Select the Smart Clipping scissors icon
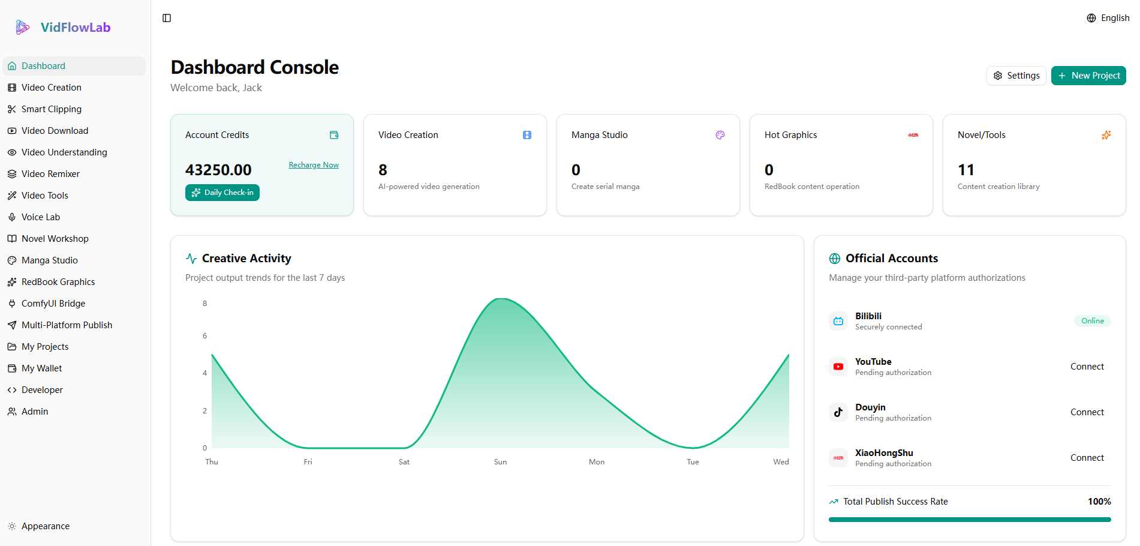 [x=12, y=109]
